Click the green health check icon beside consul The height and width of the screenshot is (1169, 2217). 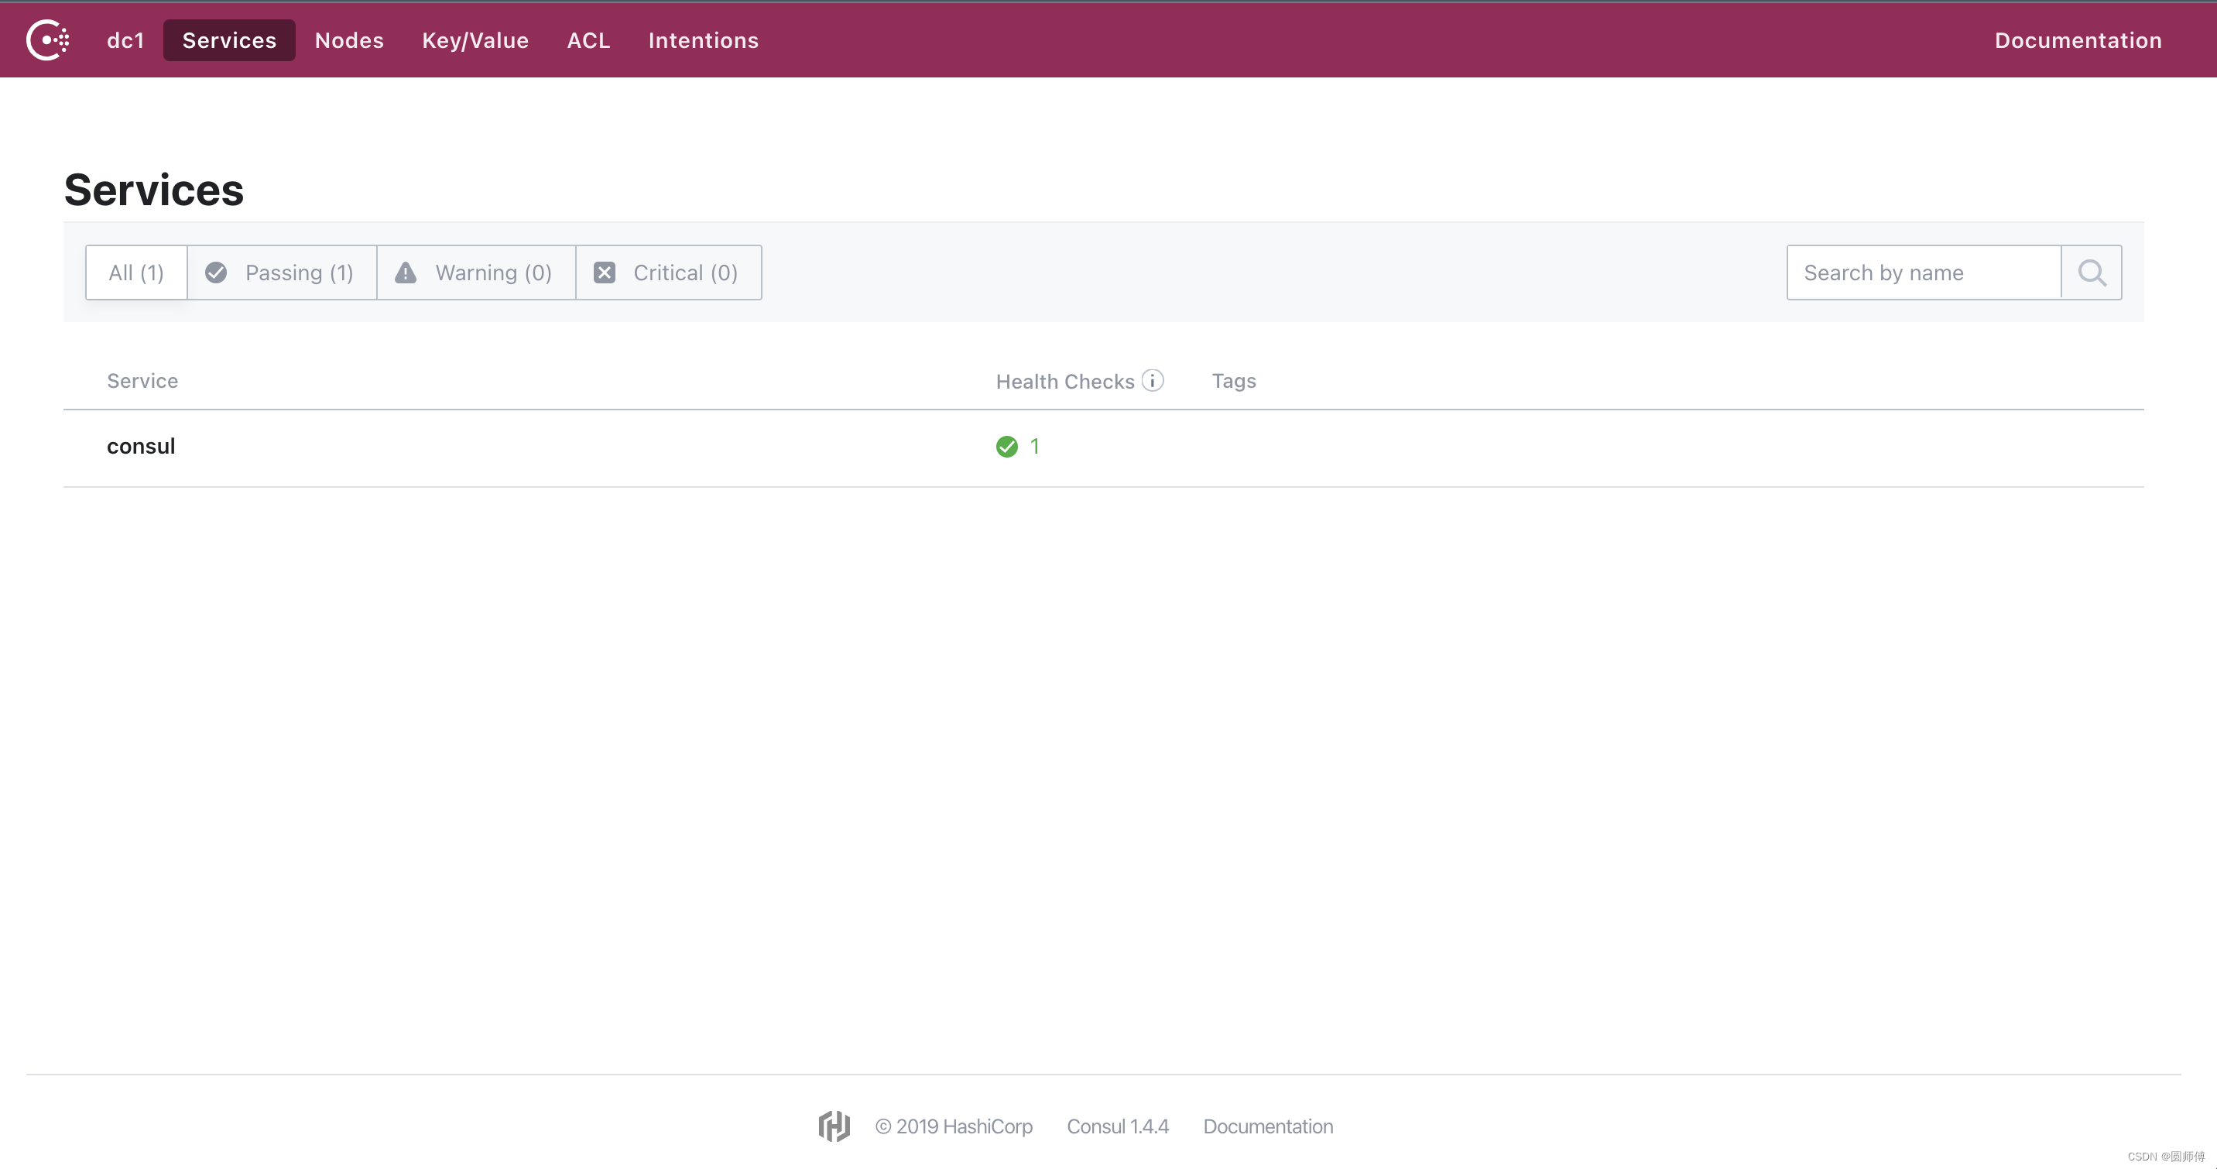pyautogui.click(x=1006, y=446)
